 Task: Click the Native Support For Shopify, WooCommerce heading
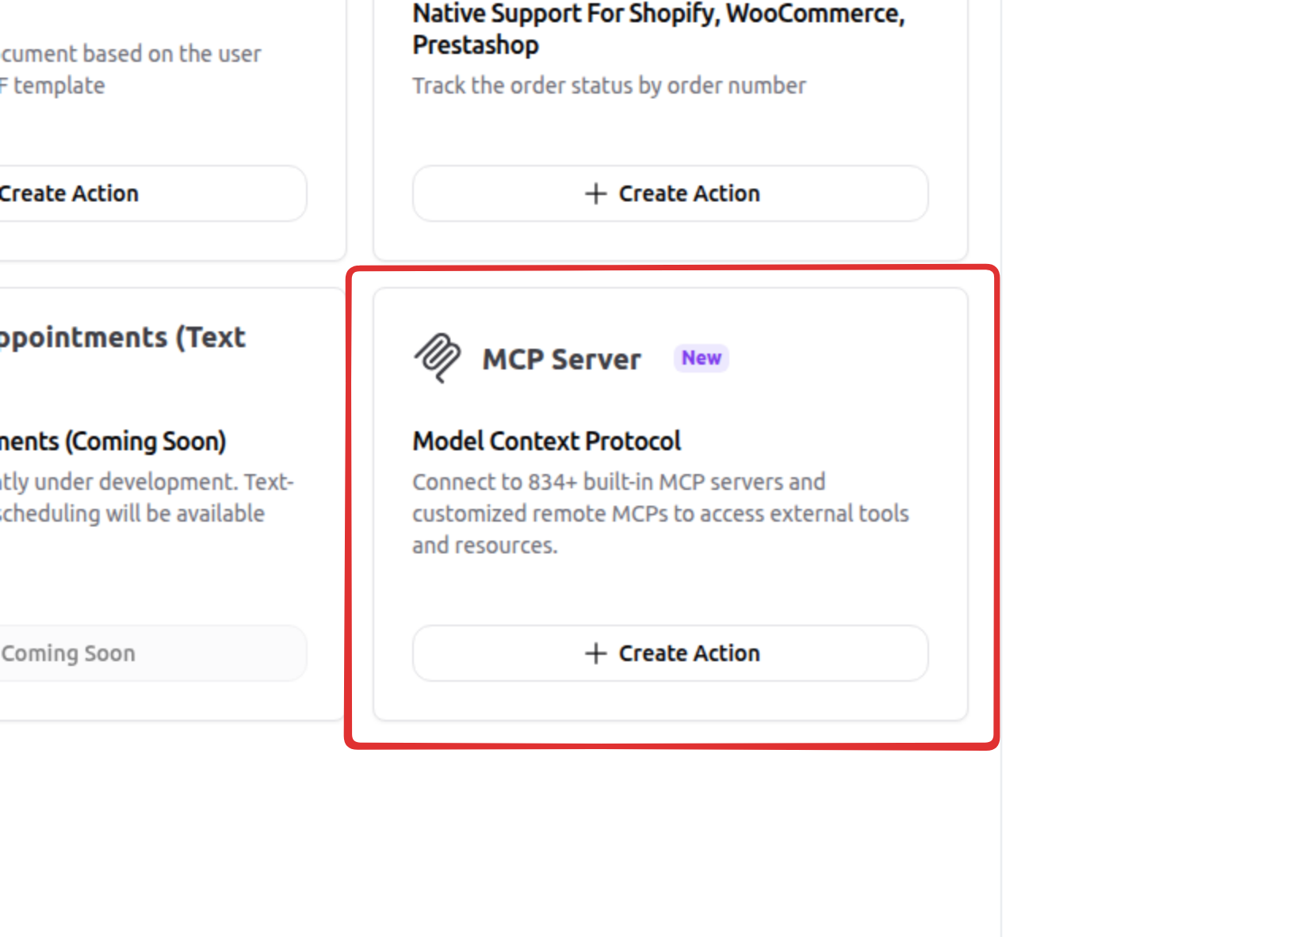658,14
